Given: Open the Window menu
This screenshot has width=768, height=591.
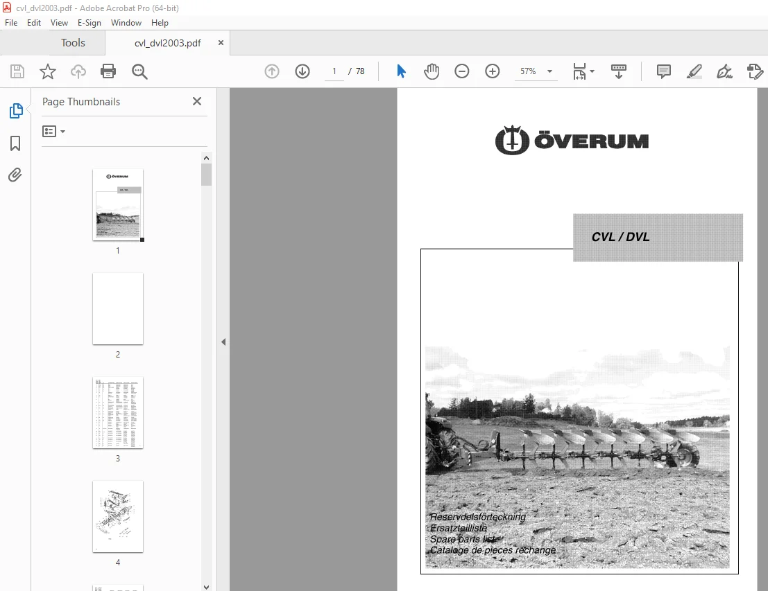Looking at the screenshot, I should tap(126, 22).
